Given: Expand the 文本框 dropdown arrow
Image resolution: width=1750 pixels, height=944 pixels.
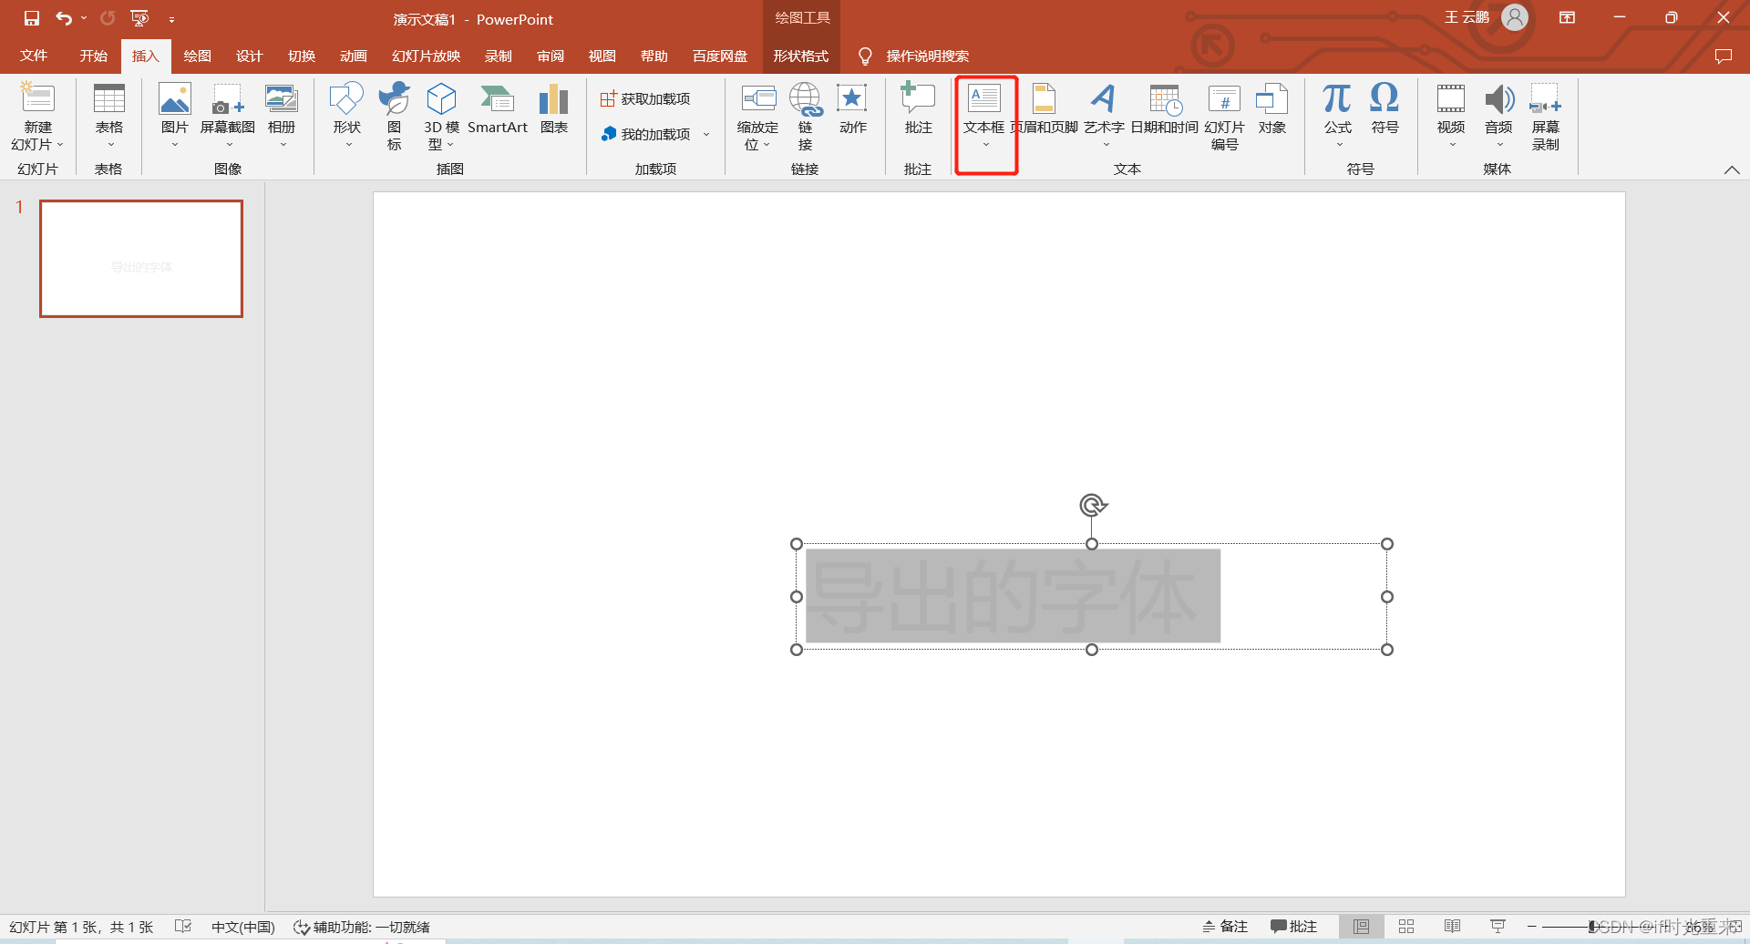Looking at the screenshot, I should [985, 145].
